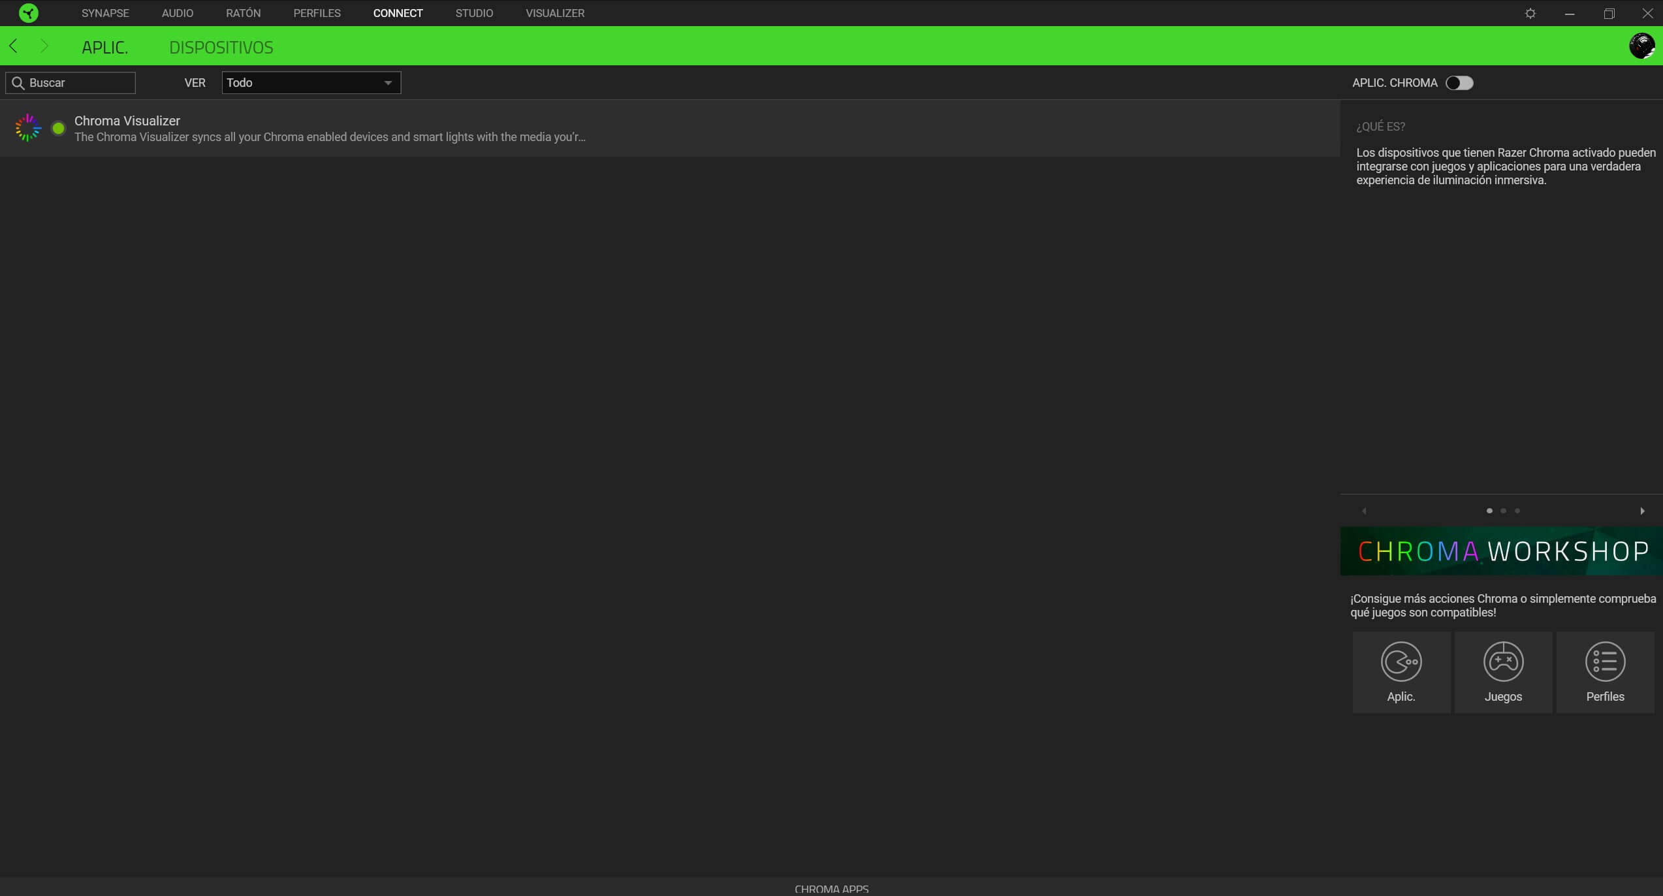
Task: Expand the VER Todo dropdown
Action: click(x=311, y=83)
